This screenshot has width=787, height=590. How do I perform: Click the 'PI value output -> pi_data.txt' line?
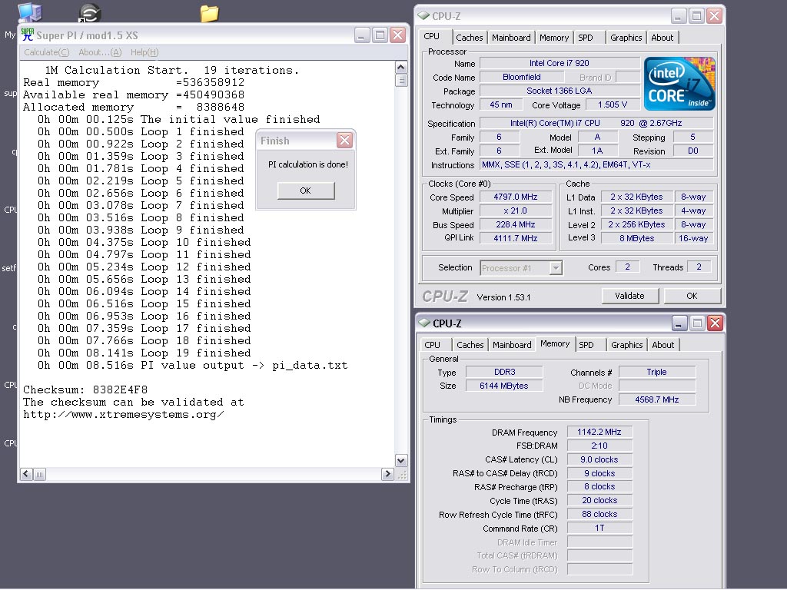point(193,365)
